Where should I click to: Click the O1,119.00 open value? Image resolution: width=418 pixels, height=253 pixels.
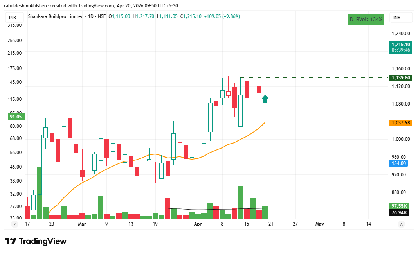pyautogui.click(x=119, y=16)
